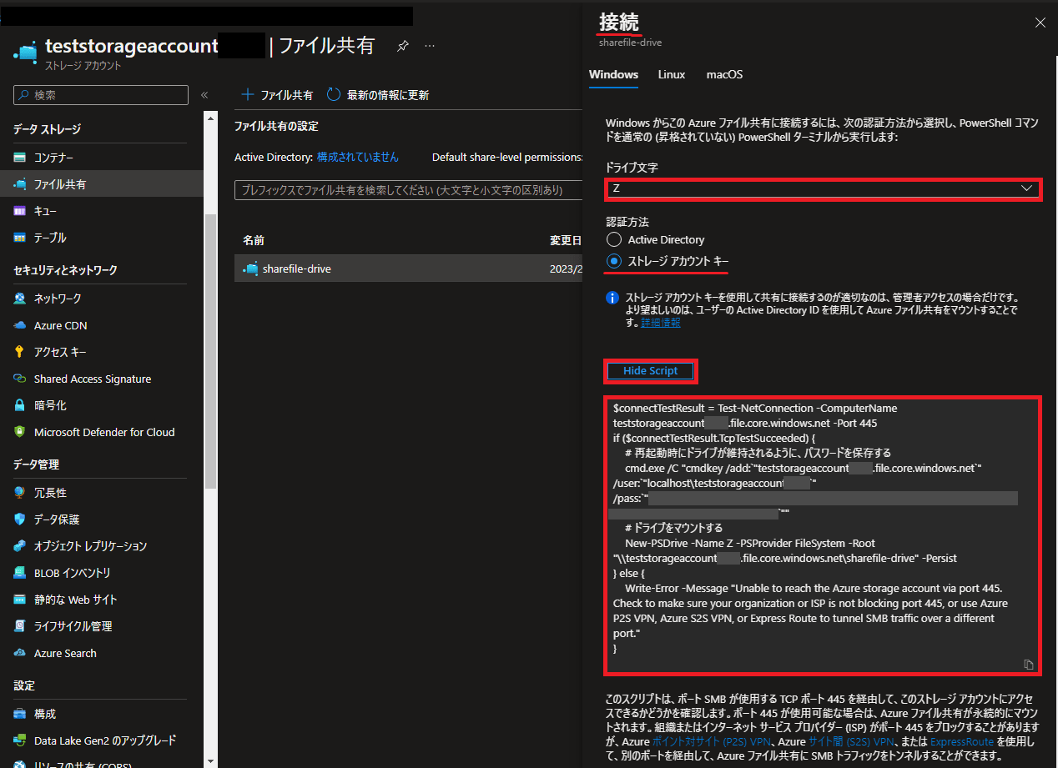Click the Tables icon in sidebar
The height and width of the screenshot is (768, 1058).
20,238
